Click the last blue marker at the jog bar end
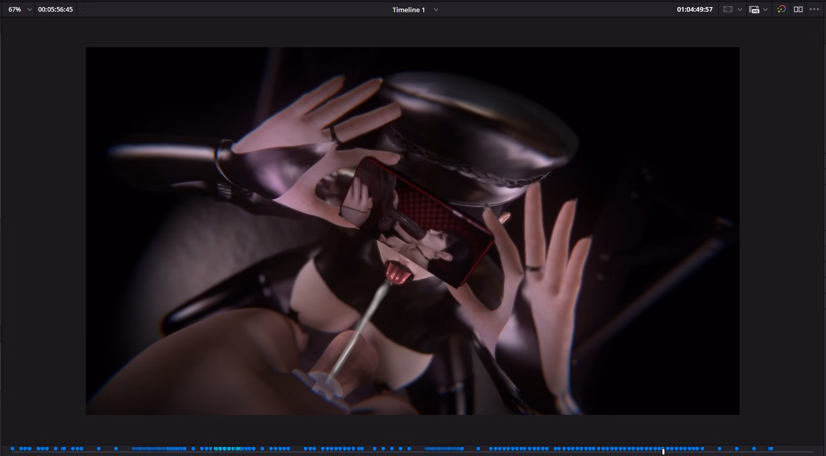The image size is (826, 456). point(771,449)
